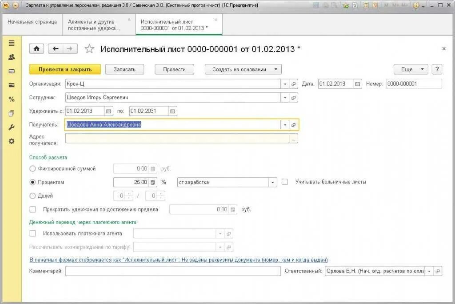Expand info icon dropdown arrow in title bar
455x304 pixels.
point(423,6)
